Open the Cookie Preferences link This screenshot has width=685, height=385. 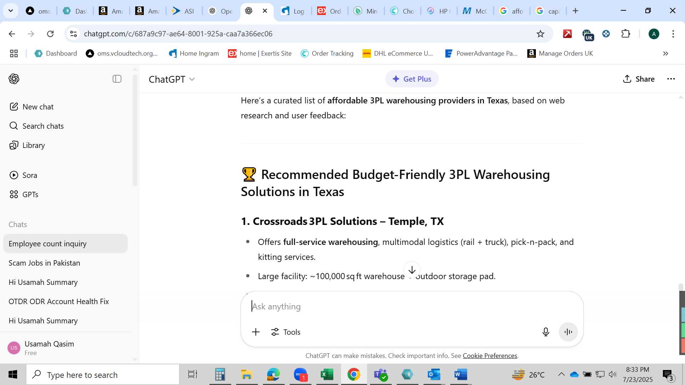click(490, 356)
